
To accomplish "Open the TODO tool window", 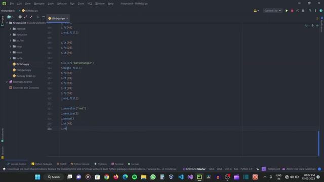I will pos(62,164).
